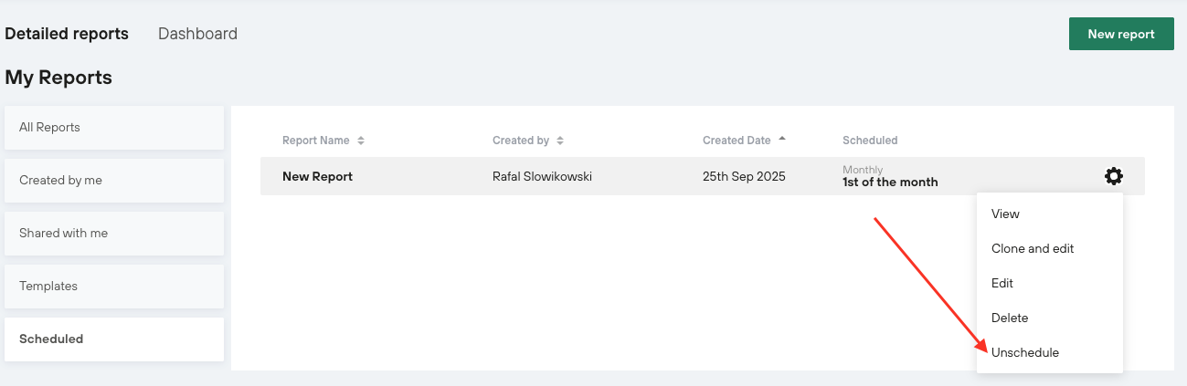The image size is (1187, 386).
Task: Open the Templates section
Action: (113, 287)
